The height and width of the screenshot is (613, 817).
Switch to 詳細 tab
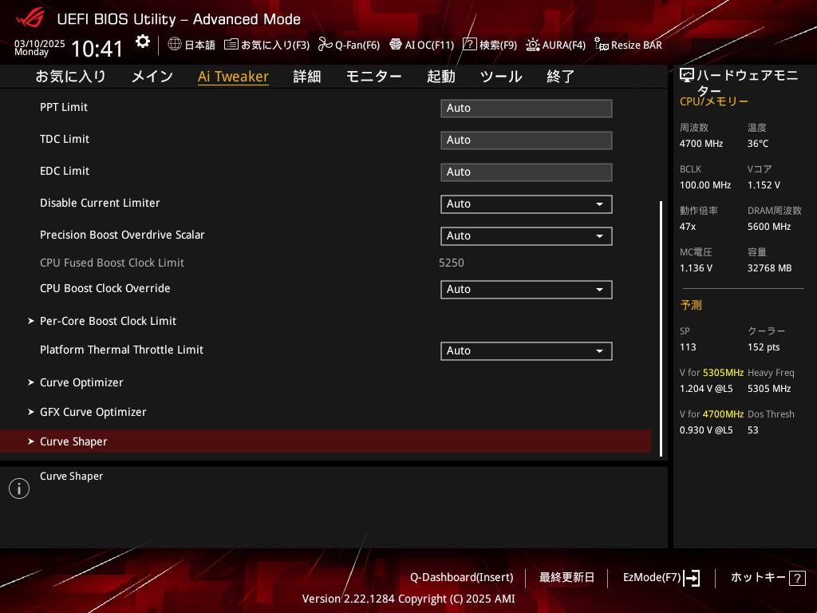coord(307,77)
